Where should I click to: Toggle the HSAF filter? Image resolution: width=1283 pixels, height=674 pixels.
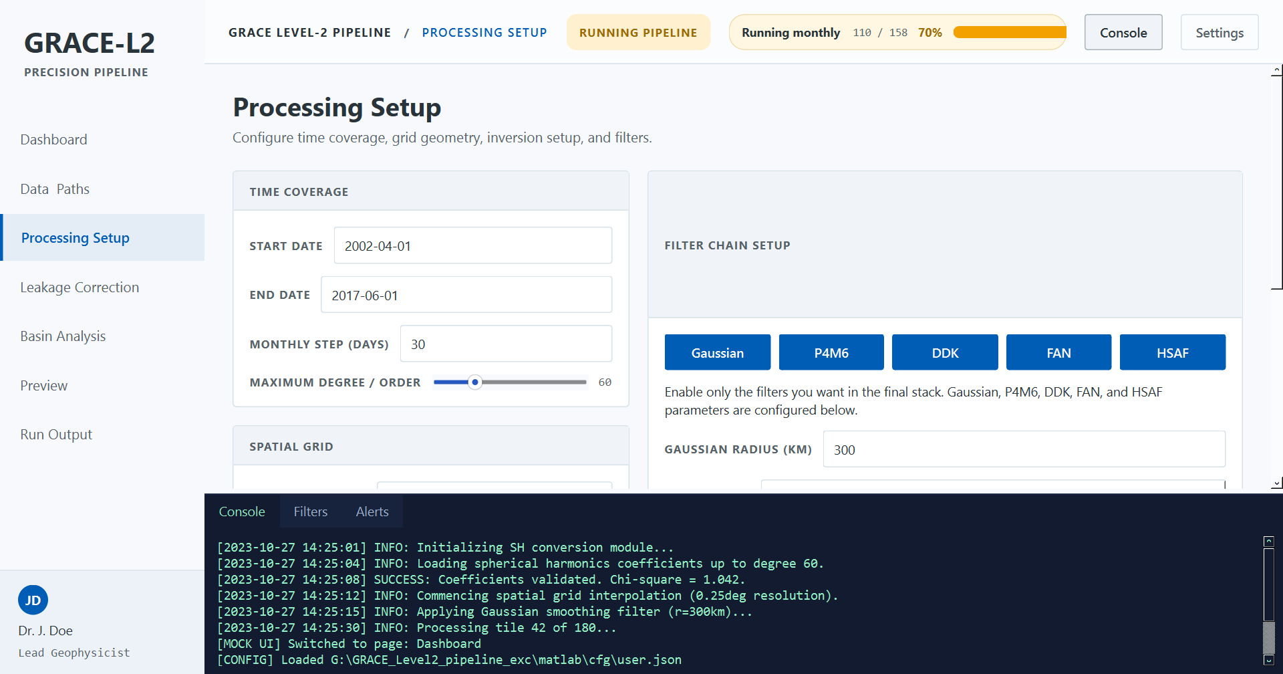1173,352
